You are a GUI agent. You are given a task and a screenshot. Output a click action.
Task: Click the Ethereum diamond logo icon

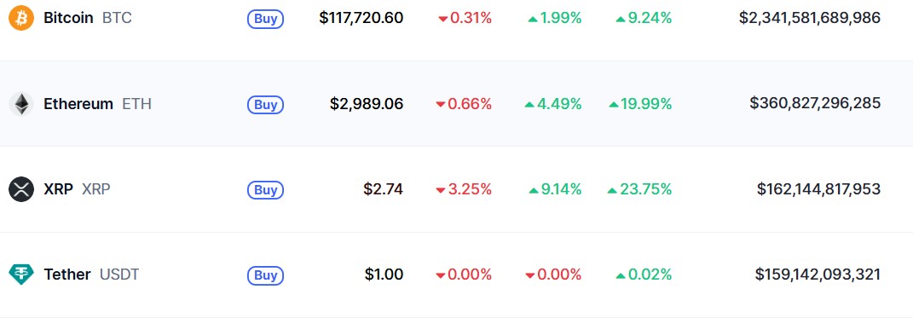[x=21, y=104]
